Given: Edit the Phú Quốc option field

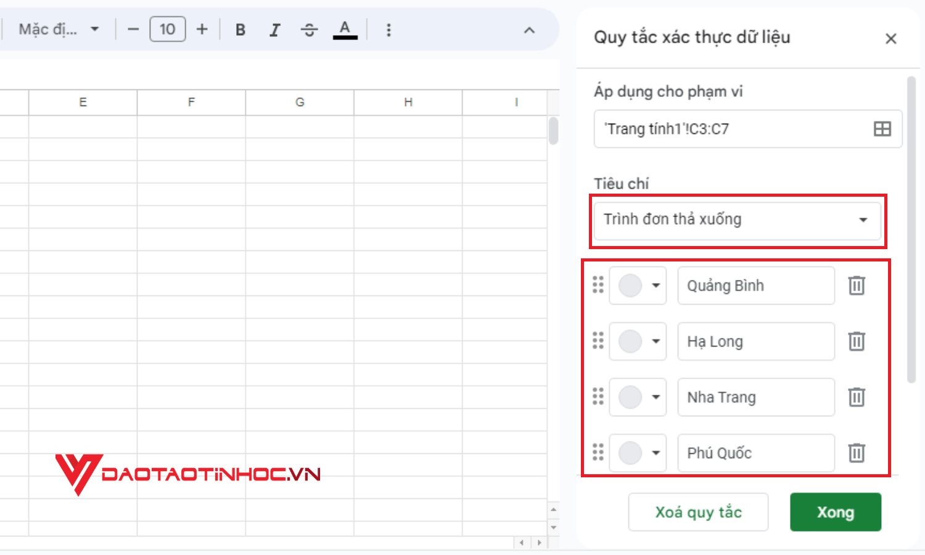Looking at the screenshot, I should pyautogui.click(x=756, y=453).
